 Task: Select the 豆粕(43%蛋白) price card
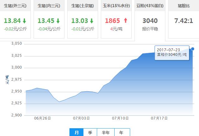pyautogui.click(x=150, y=20)
